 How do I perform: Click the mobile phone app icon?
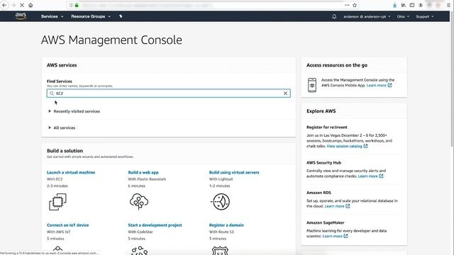coord(312,85)
